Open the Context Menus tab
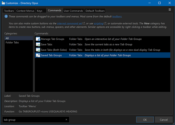Screen dimensions: 175x125 (25, 11)
